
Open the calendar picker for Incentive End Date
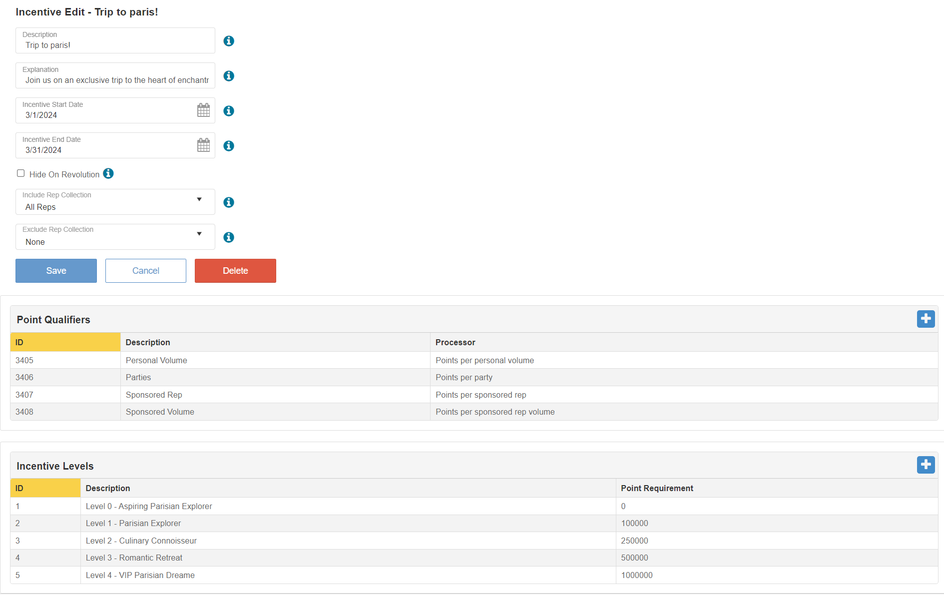point(203,145)
